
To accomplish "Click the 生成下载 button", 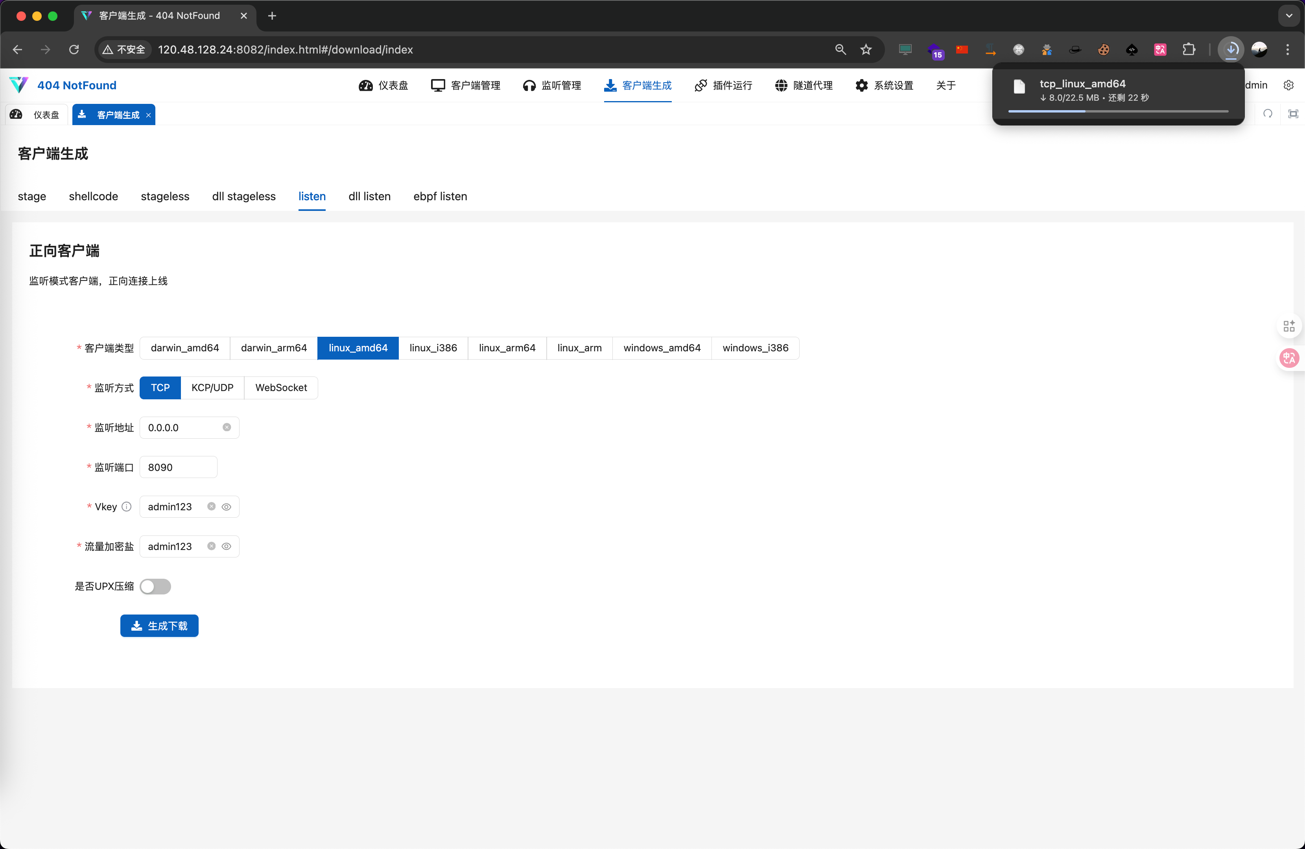I will [159, 626].
